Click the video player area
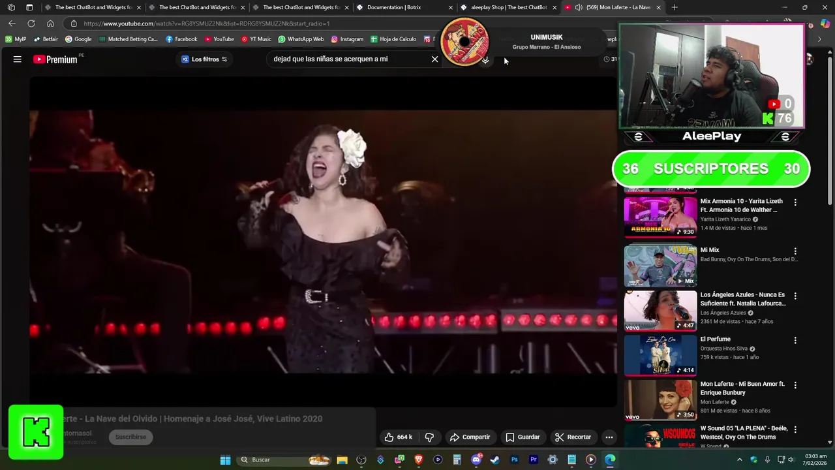Screen dimensions: 835x470 point(323,242)
